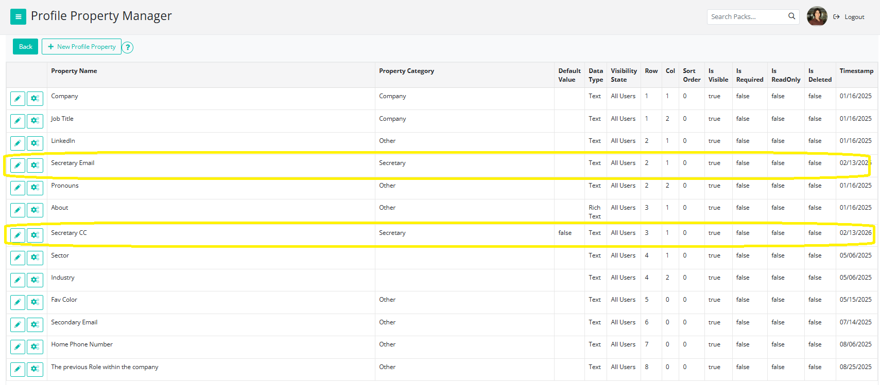Edit the Company property with pencil icon
The image size is (880, 385).
pyautogui.click(x=18, y=99)
